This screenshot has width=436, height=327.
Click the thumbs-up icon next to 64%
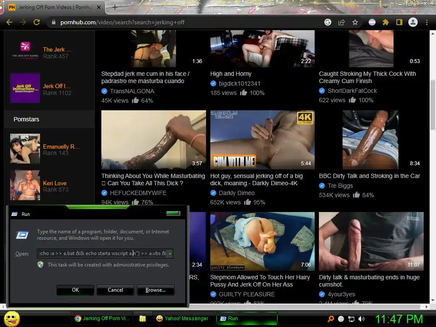pyautogui.click(x=135, y=100)
